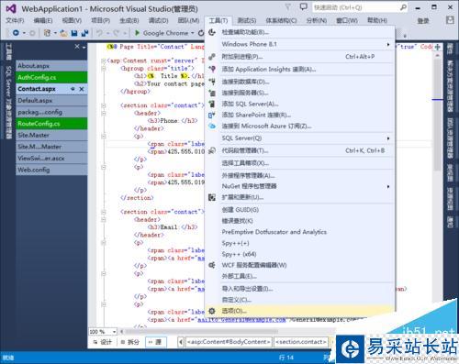This screenshot has width=459, height=364.
Task: Click the save toolbar icon
Action: [74, 33]
